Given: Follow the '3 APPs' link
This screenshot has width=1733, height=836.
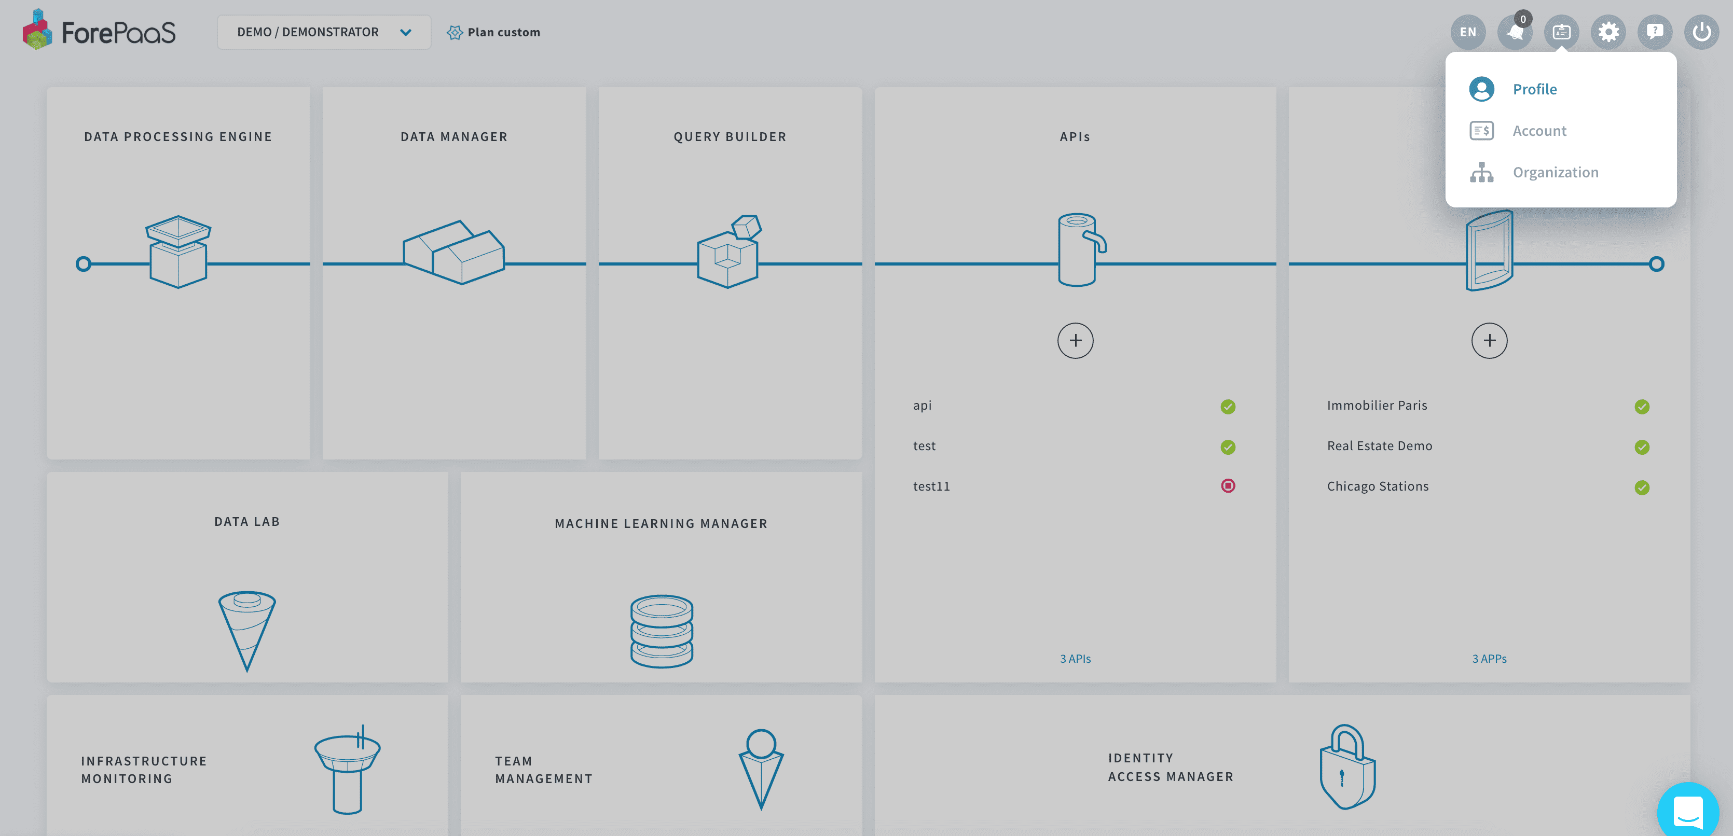Looking at the screenshot, I should (x=1489, y=659).
